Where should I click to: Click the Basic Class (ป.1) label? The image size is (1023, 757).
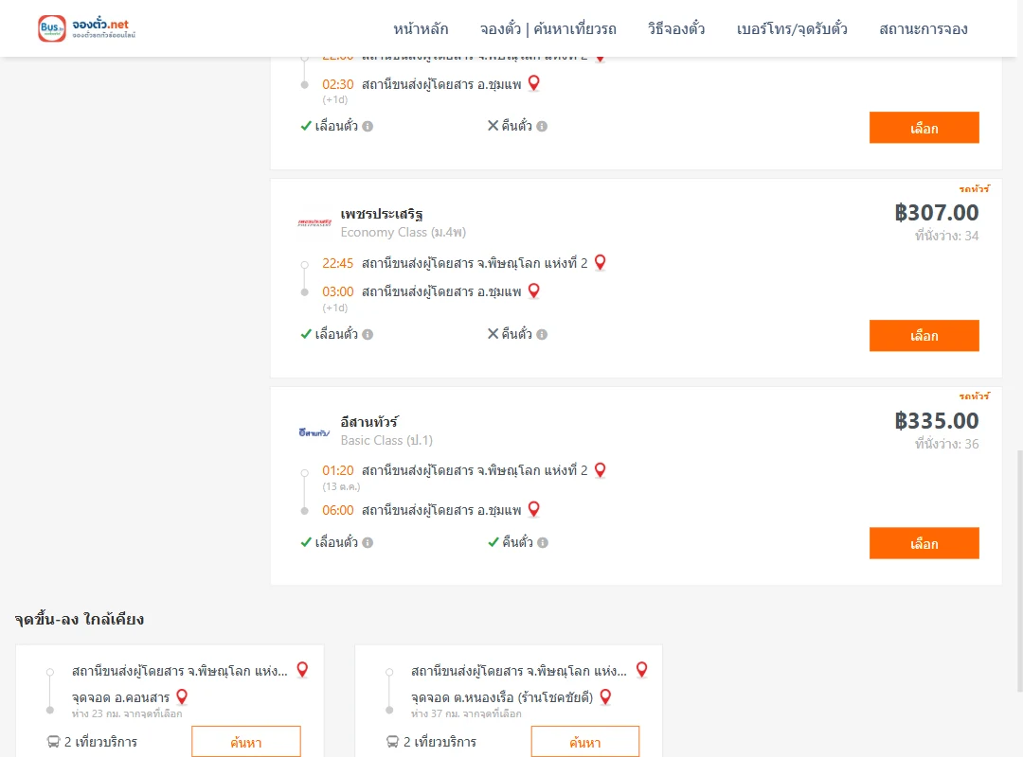(386, 440)
